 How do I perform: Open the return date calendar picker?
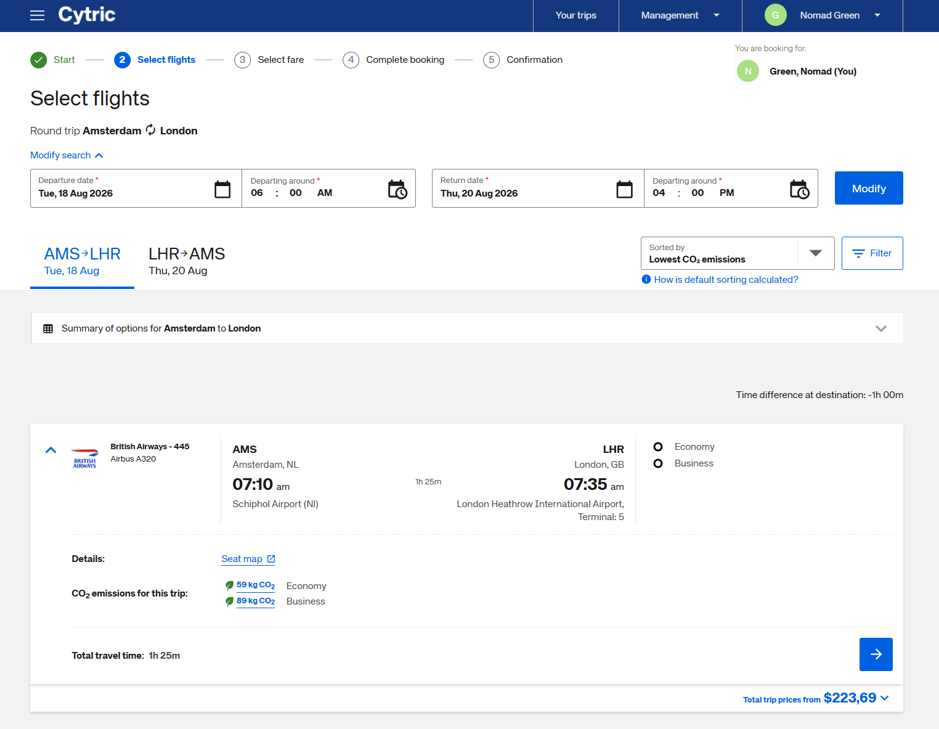click(624, 189)
